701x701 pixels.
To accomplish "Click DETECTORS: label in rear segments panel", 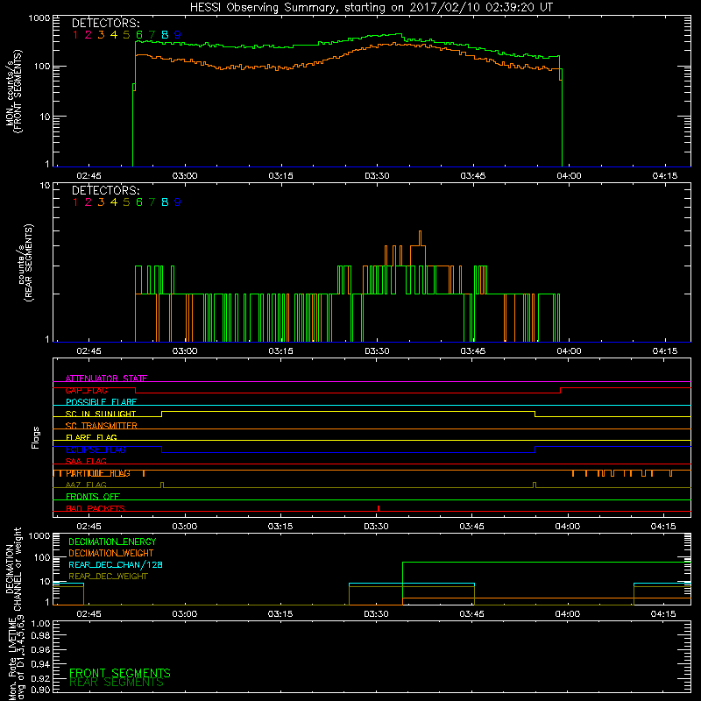I will pyautogui.click(x=106, y=191).
